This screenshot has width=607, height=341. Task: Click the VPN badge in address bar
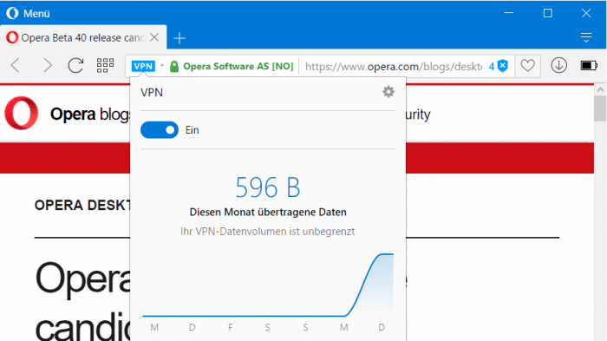point(143,66)
